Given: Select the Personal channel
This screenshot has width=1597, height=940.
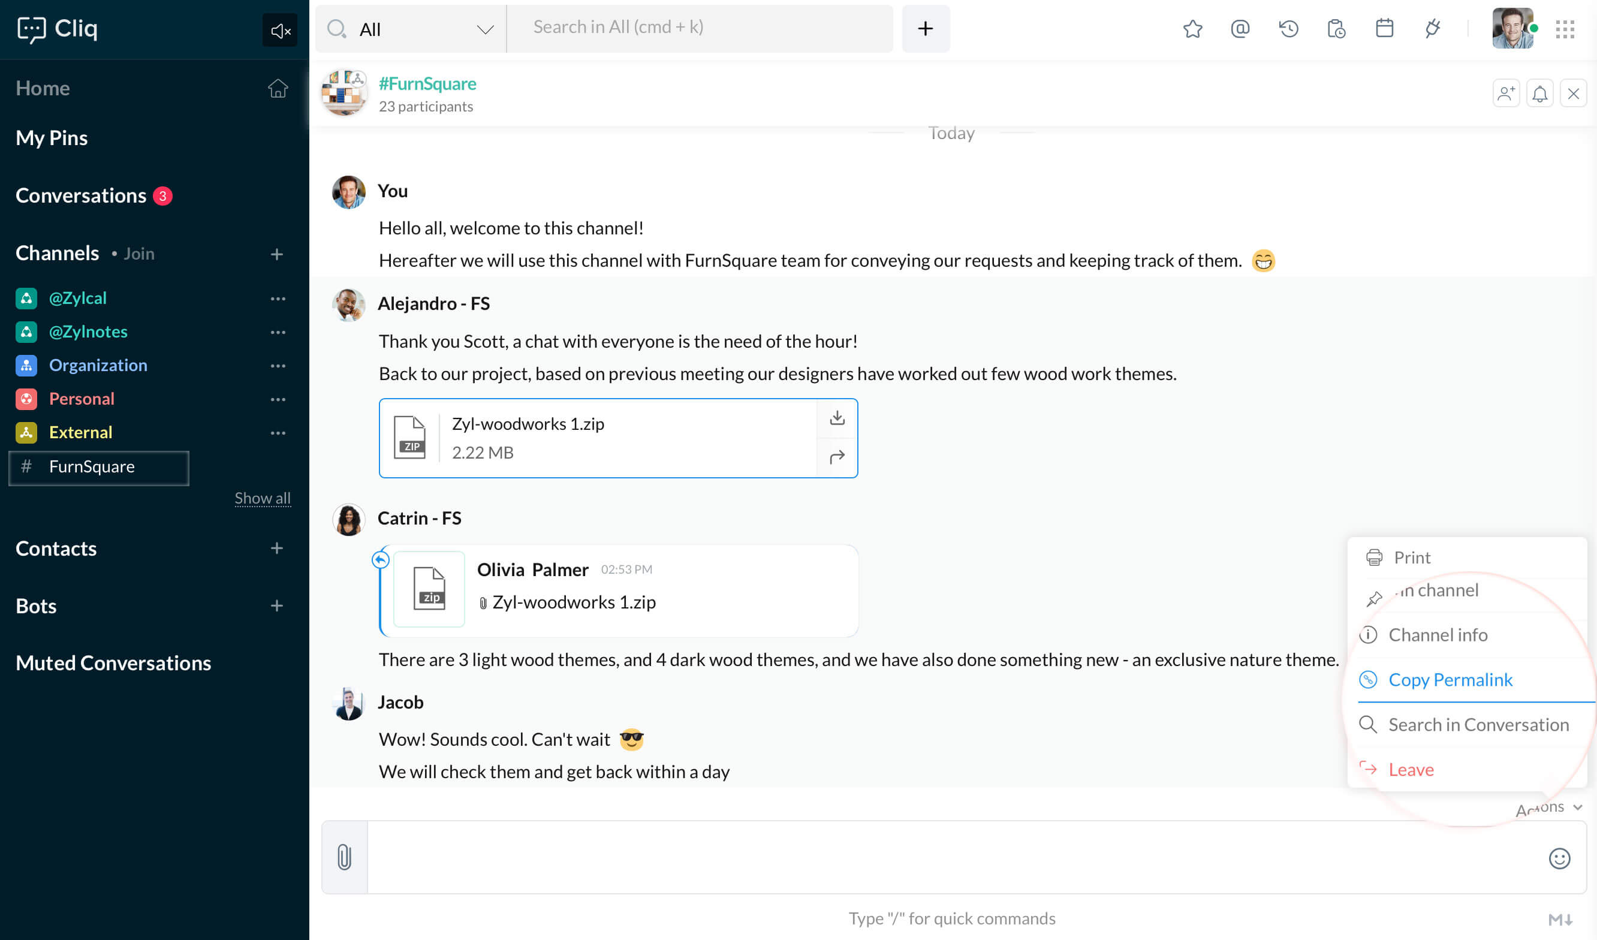Looking at the screenshot, I should pyautogui.click(x=81, y=399).
